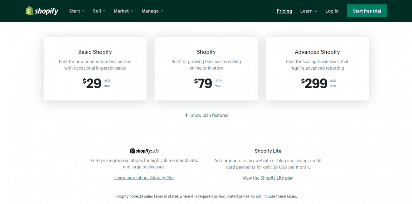Click the plus icon beside Show plan features
This screenshot has height=204, width=412.
tap(186, 115)
